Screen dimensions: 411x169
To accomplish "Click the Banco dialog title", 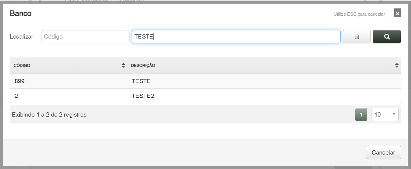I will pyautogui.click(x=20, y=14).
